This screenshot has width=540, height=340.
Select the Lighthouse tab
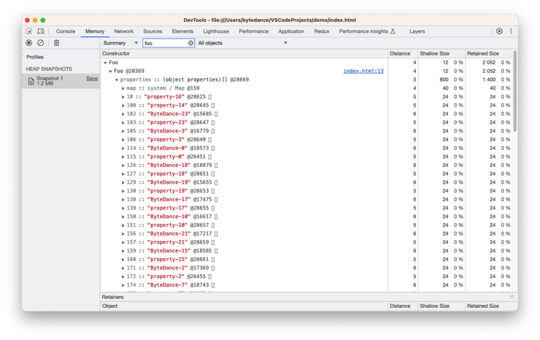(x=216, y=31)
